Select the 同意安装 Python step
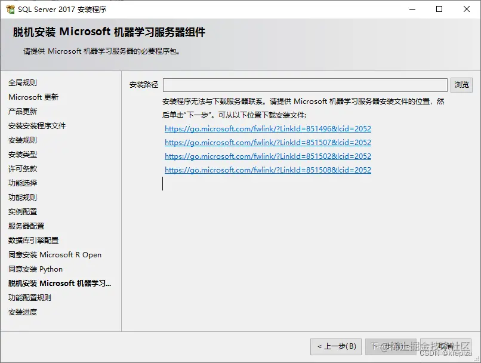This screenshot has width=481, height=363. click(36, 269)
